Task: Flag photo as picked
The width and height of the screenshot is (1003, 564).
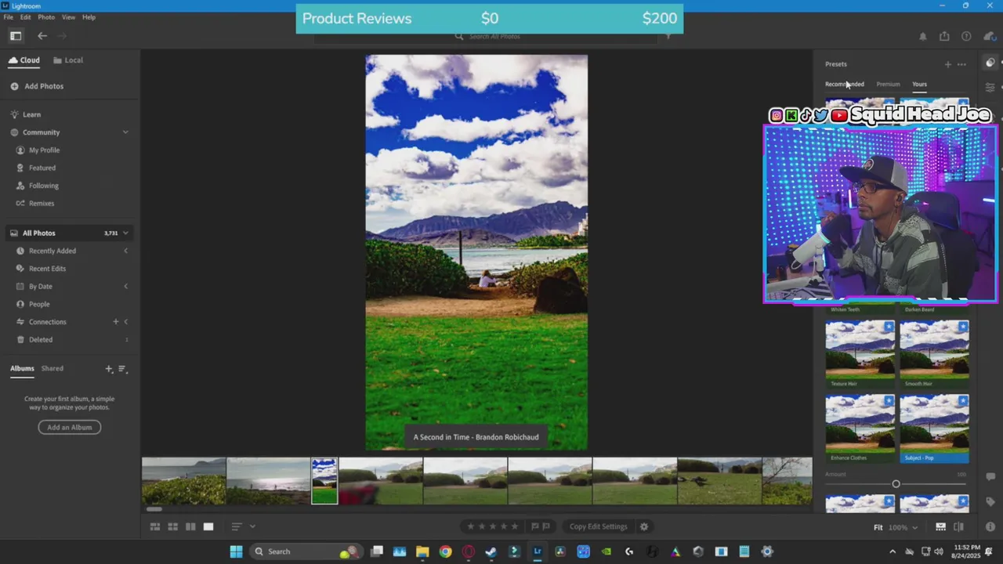Action: point(535,526)
